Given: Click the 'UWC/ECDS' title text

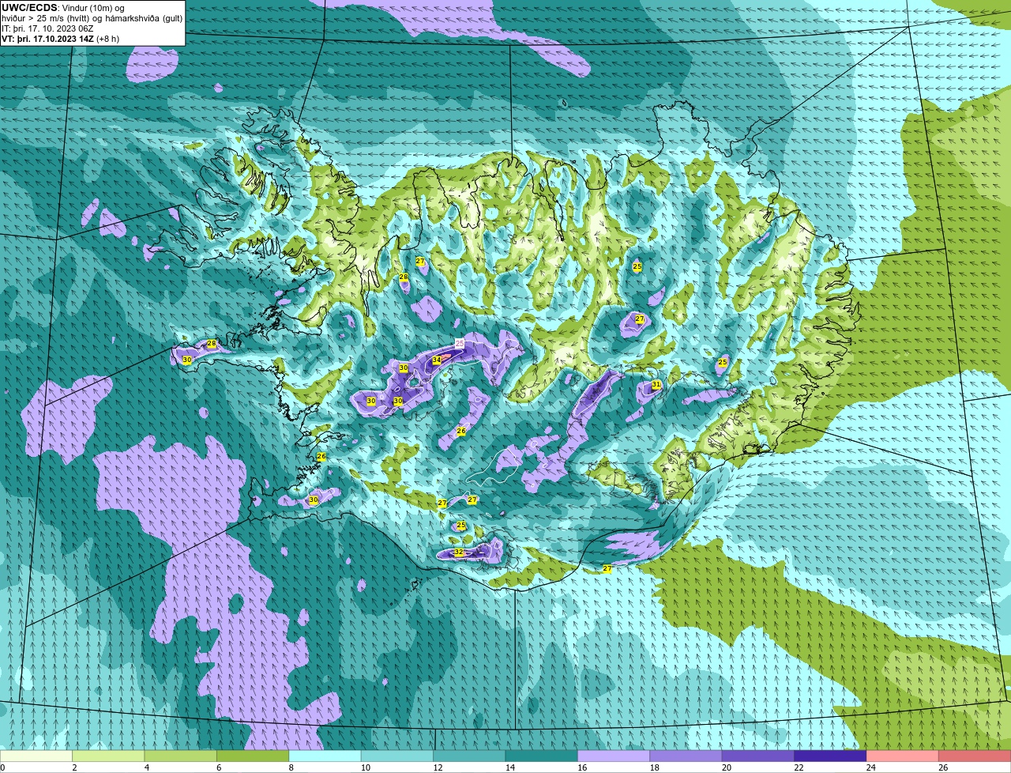Looking at the screenshot, I should [x=29, y=8].
